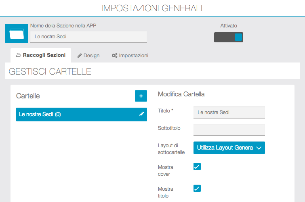Click the chevron arrow on Utilizza Layout dropdown
Screen dimensions: 305x202
pos(260,148)
